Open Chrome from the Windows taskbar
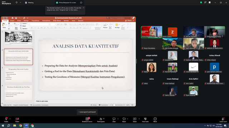The height and width of the screenshot is (128, 229). (x=20, y=126)
